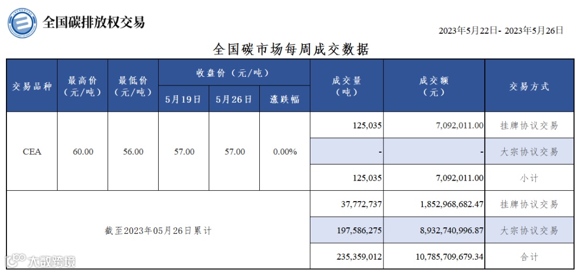The height and width of the screenshot is (272, 581).
Task: Select 125,035 in the 小计 row
Action: coord(366,178)
